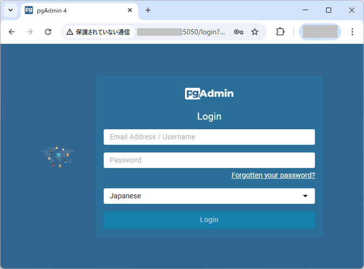Open the Chrome extensions menu

280,32
